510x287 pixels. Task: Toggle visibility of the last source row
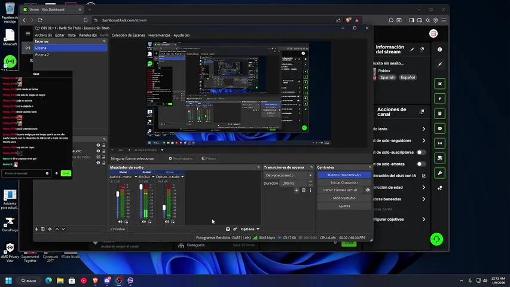[x=98, y=163]
